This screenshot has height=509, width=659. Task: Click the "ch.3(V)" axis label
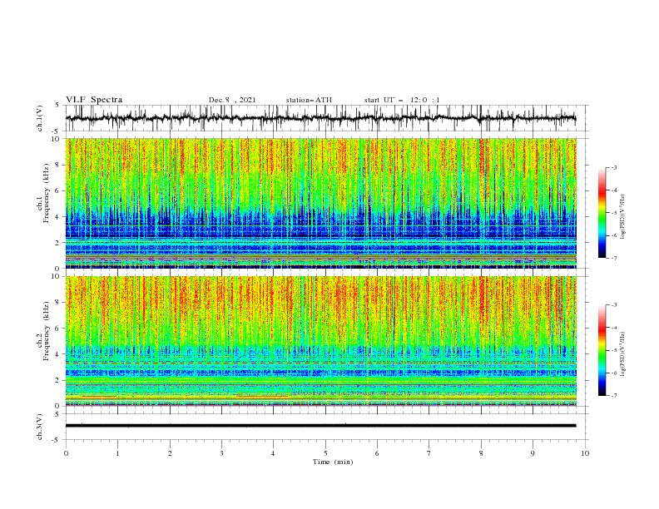(40, 427)
